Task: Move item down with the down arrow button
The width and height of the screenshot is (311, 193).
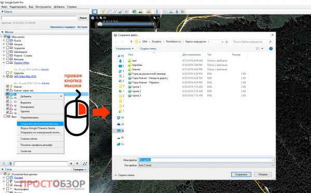Action: pos(77,163)
